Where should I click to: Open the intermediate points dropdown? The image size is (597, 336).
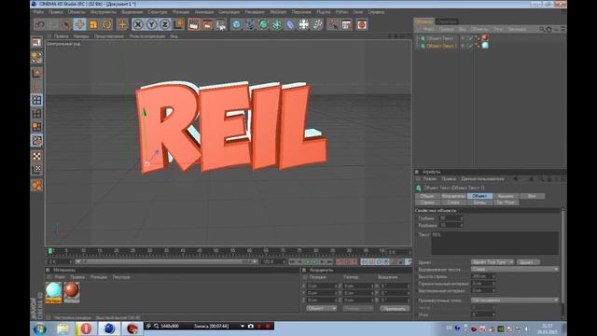[x=515, y=301]
